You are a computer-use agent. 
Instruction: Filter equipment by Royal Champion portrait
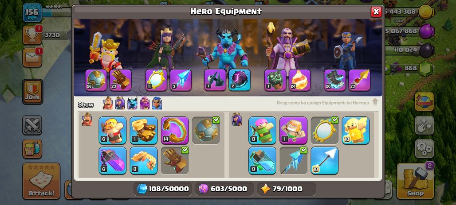pyautogui.click(x=157, y=103)
